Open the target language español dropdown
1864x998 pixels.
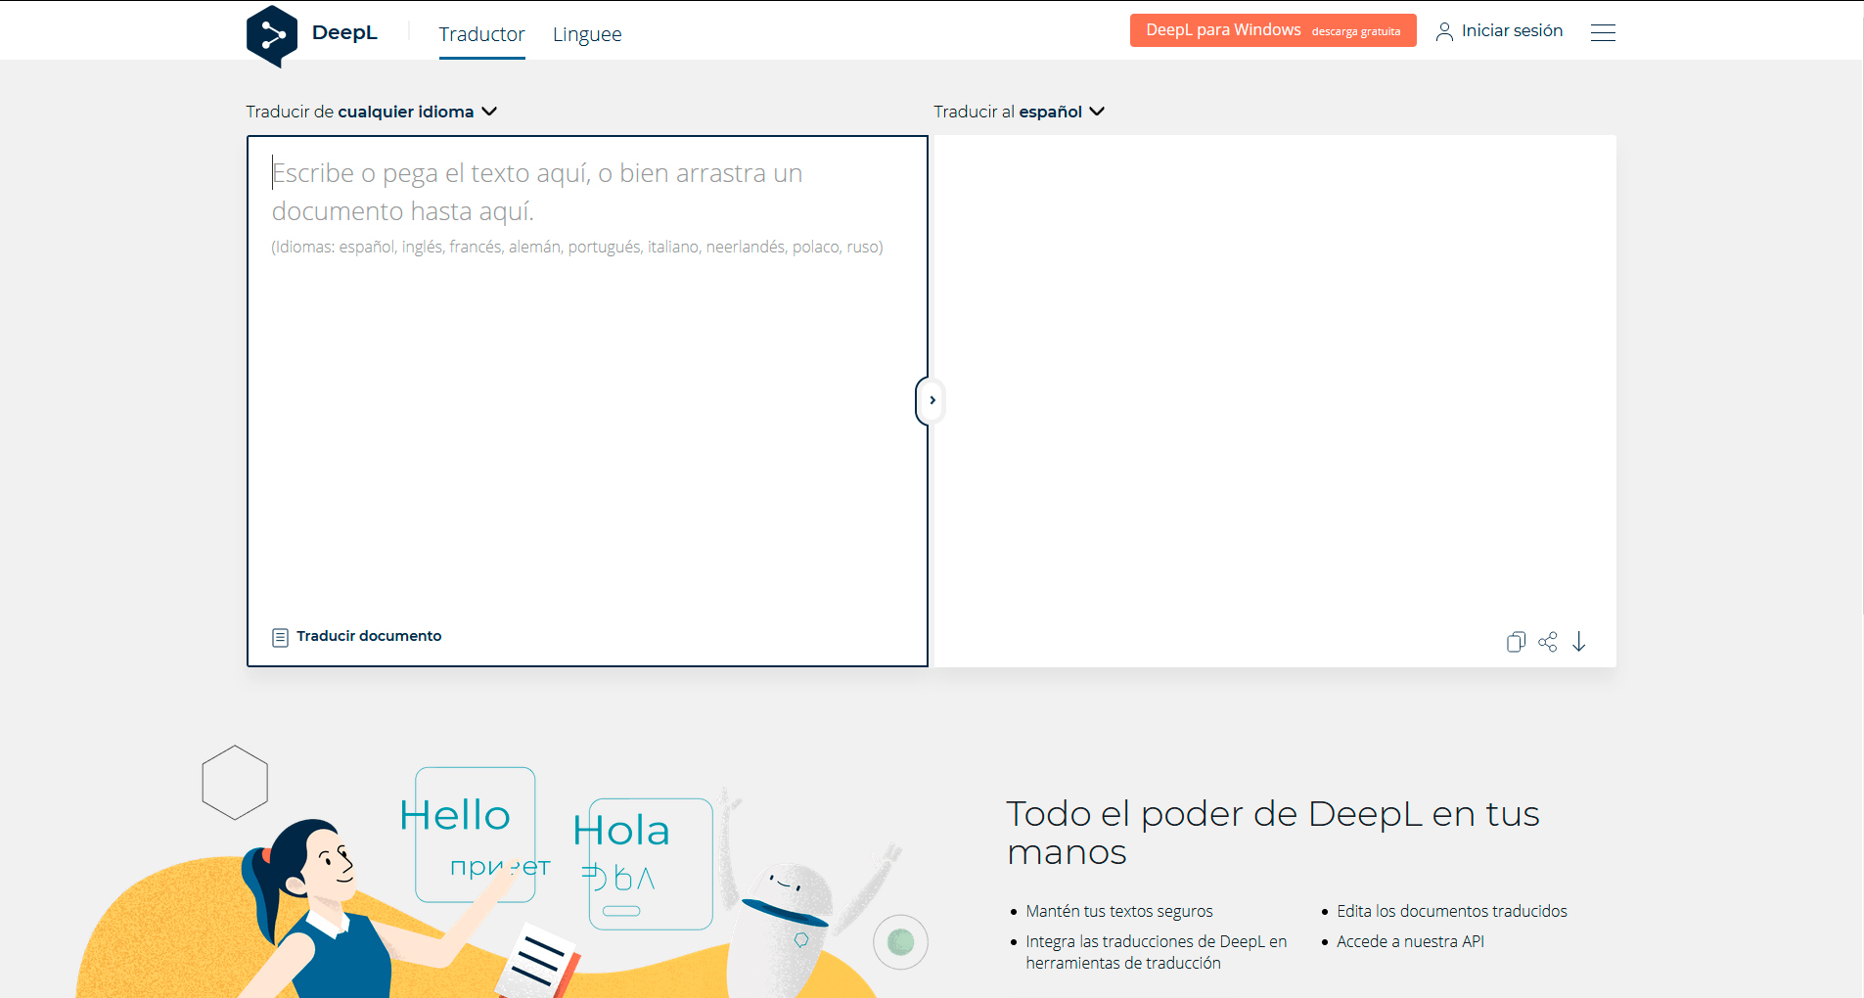pyautogui.click(x=1019, y=112)
